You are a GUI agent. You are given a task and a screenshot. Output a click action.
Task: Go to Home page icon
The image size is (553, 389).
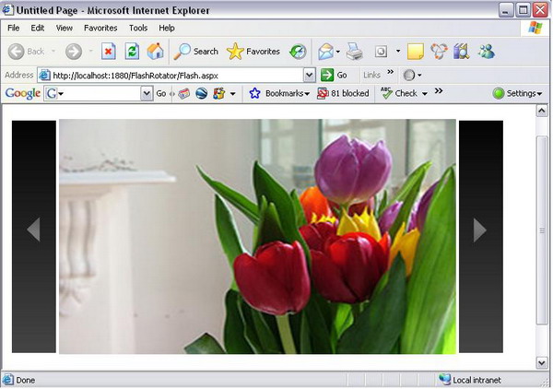click(x=155, y=52)
